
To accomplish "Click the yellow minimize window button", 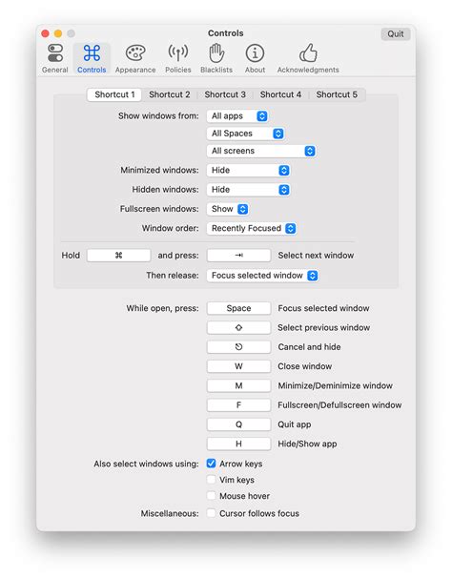I will tap(58, 33).
